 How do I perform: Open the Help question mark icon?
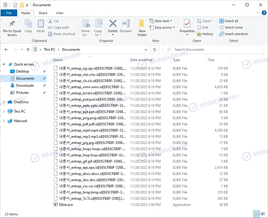[x=264, y=13]
